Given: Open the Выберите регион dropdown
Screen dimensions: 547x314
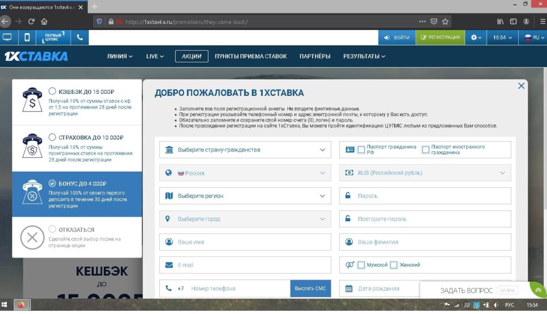Looking at the screenshot, I should pos(245,196).
